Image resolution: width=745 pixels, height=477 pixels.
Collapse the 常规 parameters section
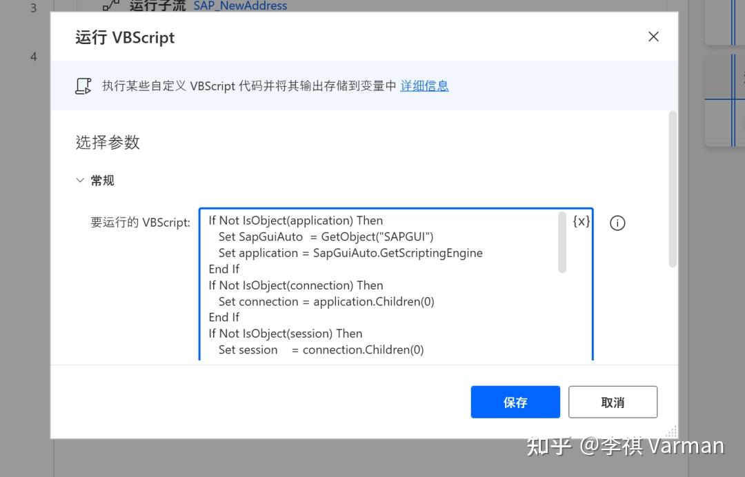point(81,180)
